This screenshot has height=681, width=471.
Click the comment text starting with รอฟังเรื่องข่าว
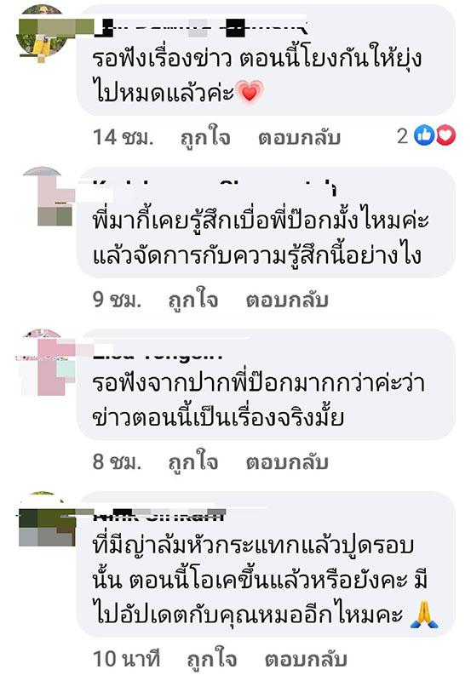pos(257,76)
